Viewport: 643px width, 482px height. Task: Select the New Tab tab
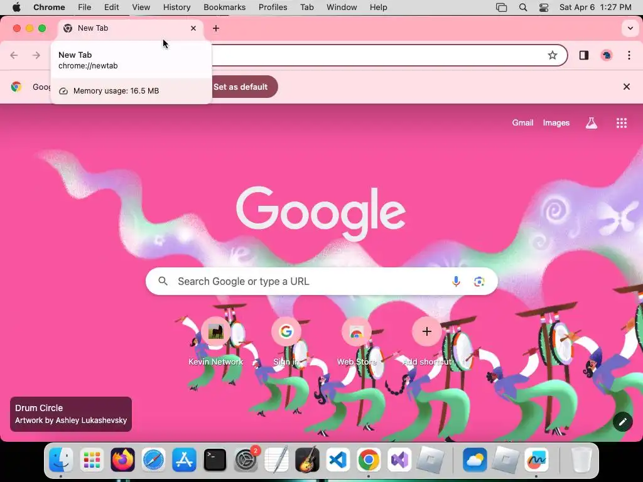[131, 28]
